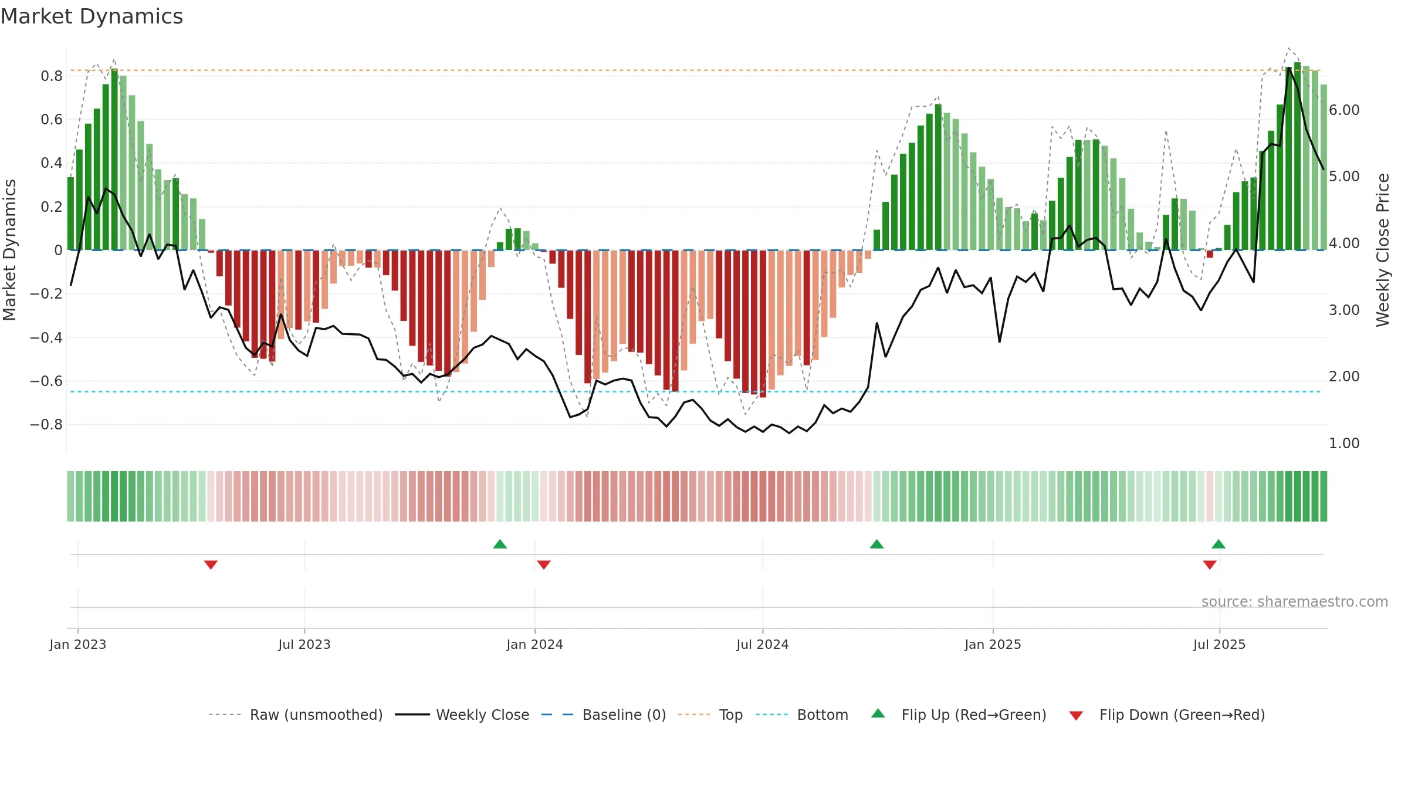Click the flip-down marker near May 2023
The height and width of the screenshot is (792, 1408).
[x=211, y=565]
